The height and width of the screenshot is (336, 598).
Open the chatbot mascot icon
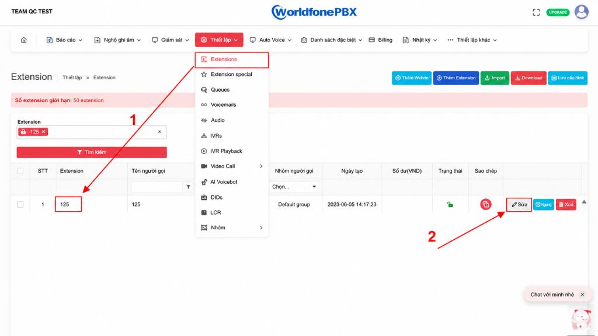581,319
